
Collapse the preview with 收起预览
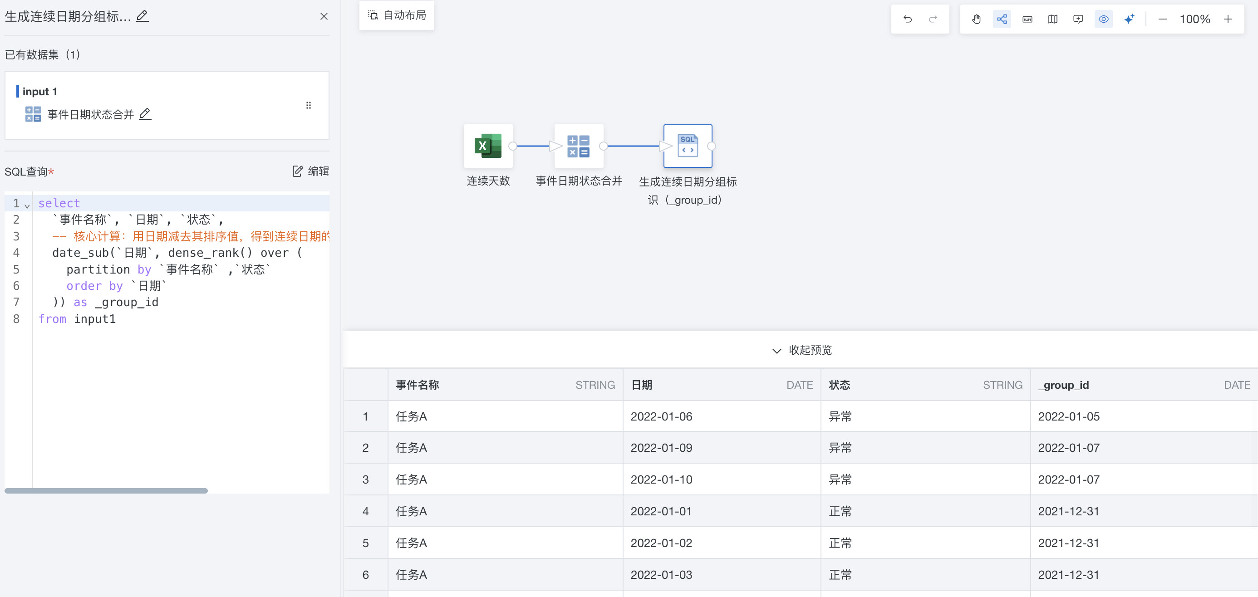[x=801, y=350]
